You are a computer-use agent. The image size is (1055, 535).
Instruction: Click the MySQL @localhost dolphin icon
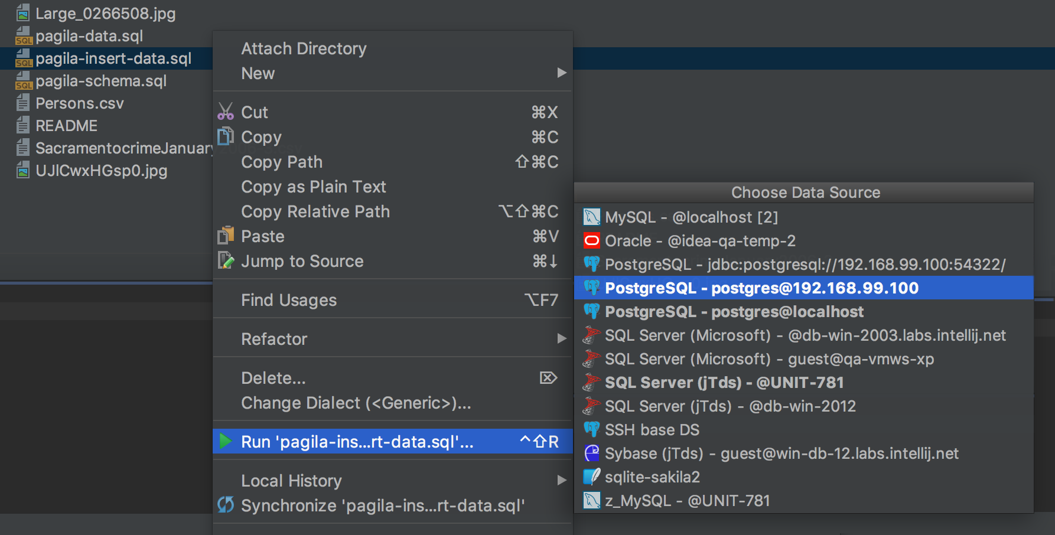591,217
